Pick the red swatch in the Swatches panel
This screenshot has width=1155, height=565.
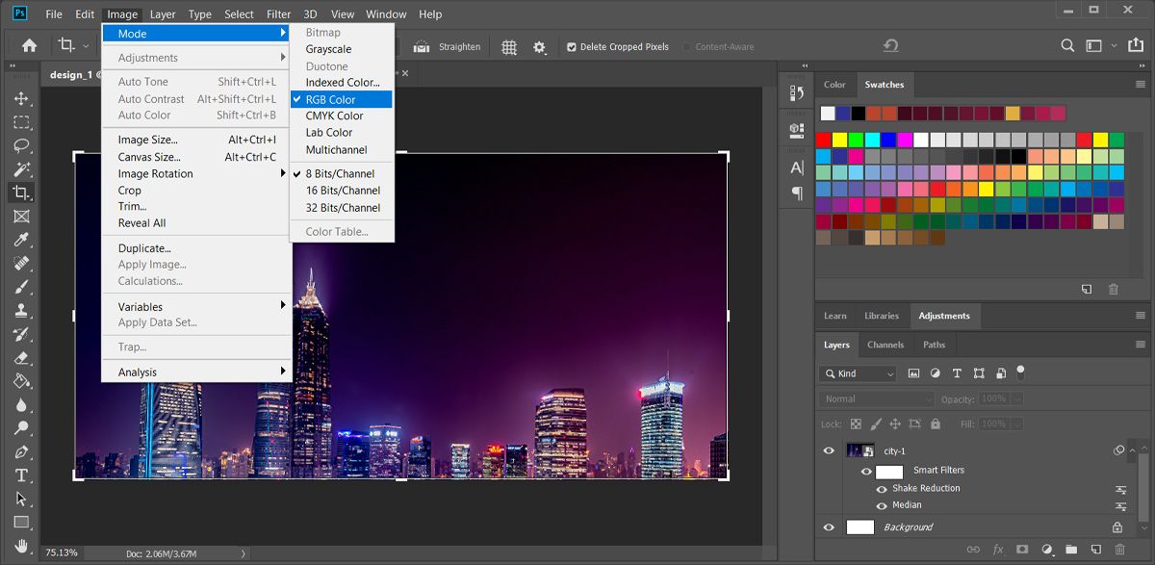[823, 139]
